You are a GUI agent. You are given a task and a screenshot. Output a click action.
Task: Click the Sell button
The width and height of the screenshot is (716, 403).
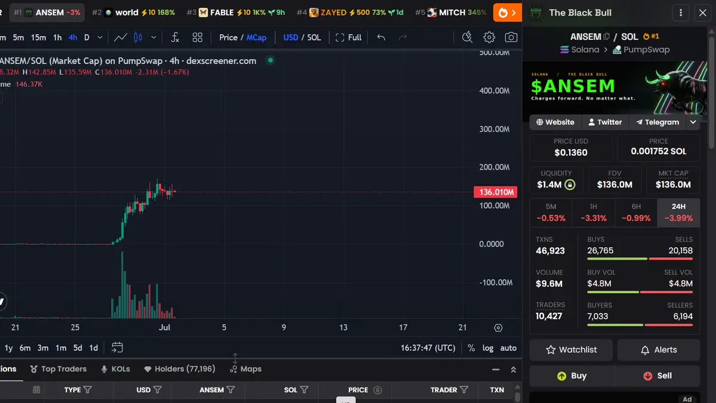pos(659,376)
